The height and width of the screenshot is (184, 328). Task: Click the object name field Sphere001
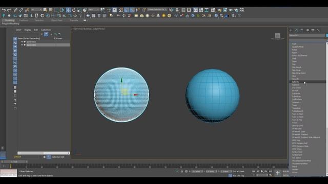[307, 35]
